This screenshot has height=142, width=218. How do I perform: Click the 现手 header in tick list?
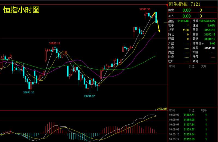pyautogui.click(x=204, y=111)
